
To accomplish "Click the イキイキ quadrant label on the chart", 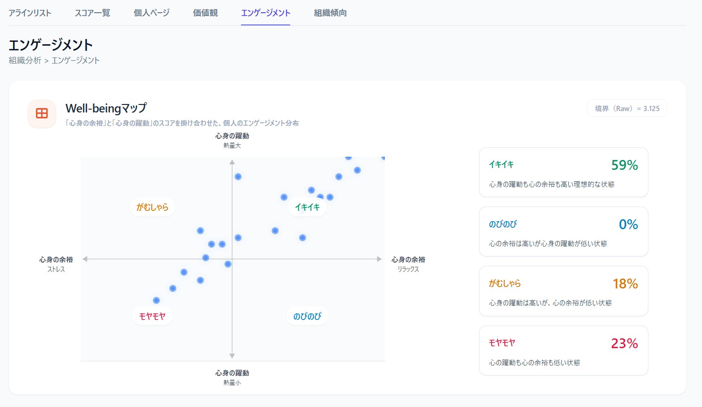I will [x=307, y=207].
